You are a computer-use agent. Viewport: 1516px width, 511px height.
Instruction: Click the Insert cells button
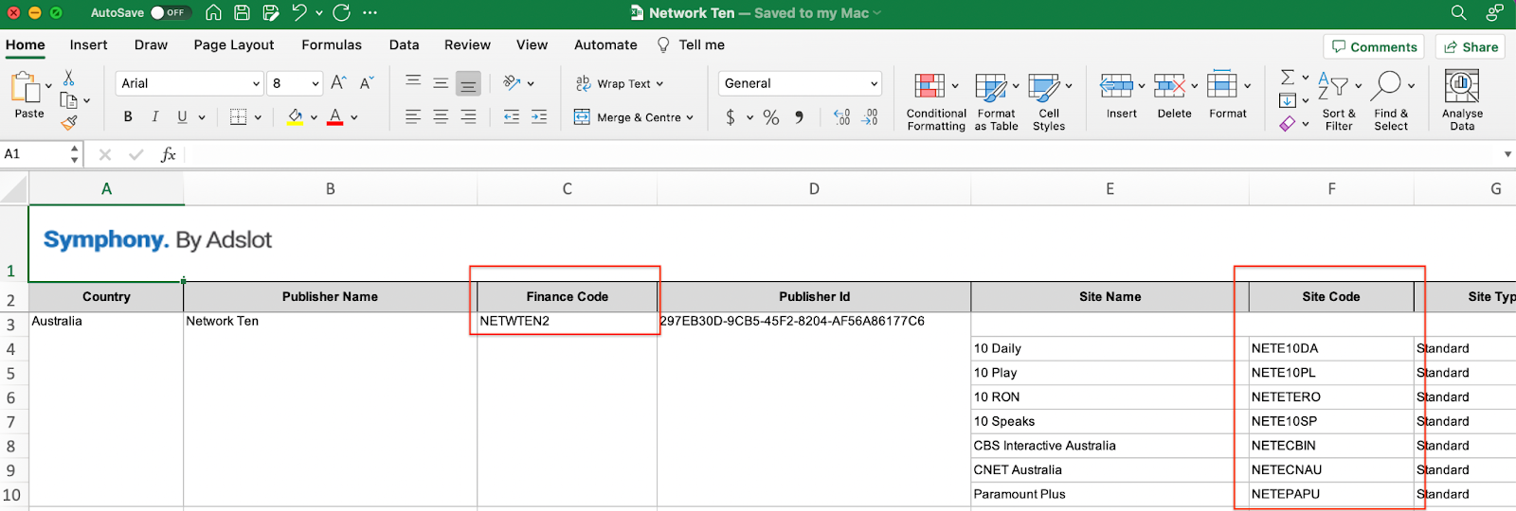1122,97
